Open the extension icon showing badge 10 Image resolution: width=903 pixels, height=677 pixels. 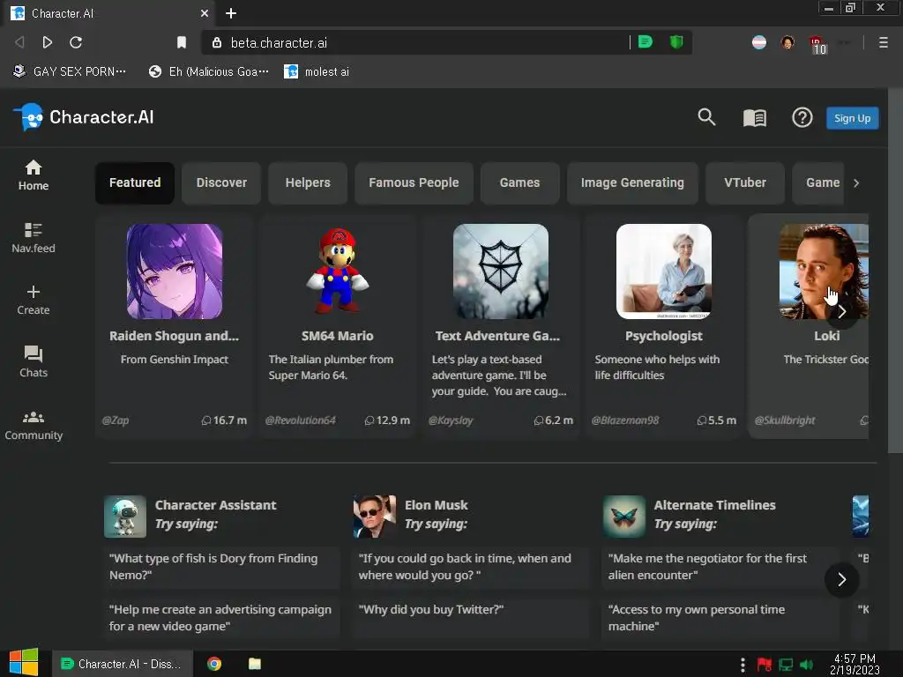click(817, 45)
